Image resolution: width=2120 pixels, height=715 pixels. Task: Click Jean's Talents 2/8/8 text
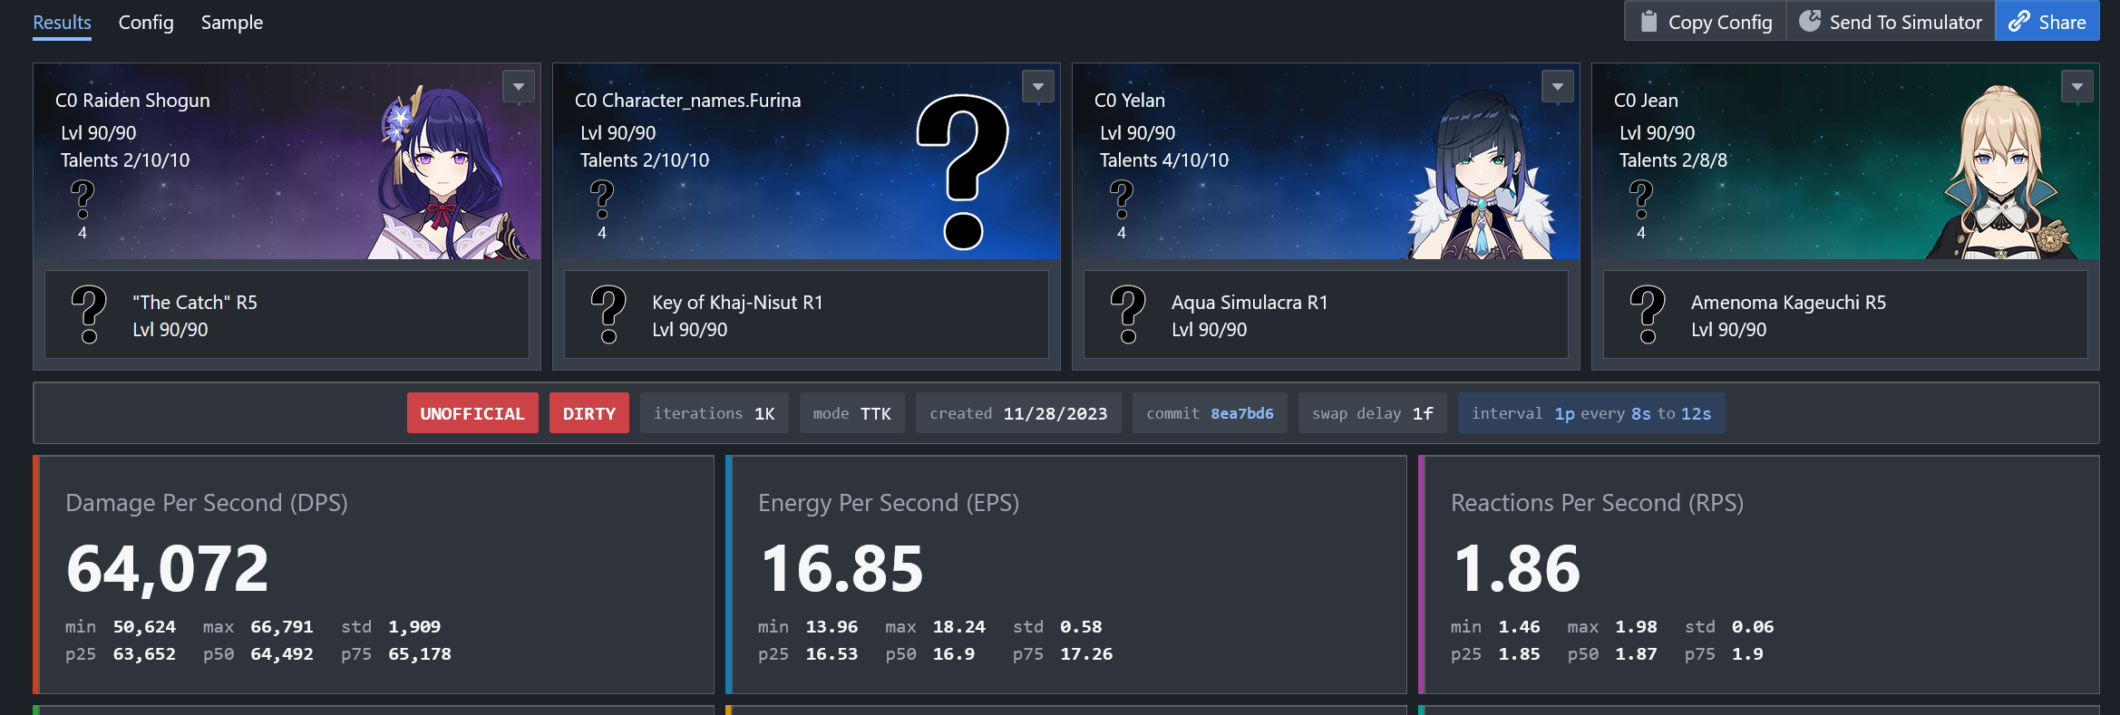[1673, 160]
